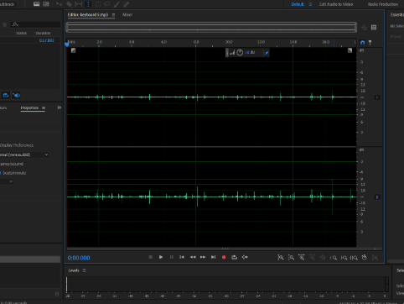
Task: Zoom in at in point
Action: (334, 258)
